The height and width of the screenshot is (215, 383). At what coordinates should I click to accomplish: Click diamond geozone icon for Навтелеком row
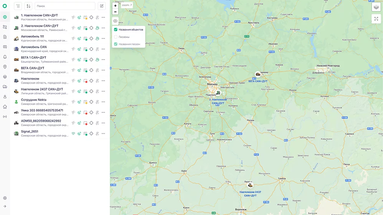91,81
